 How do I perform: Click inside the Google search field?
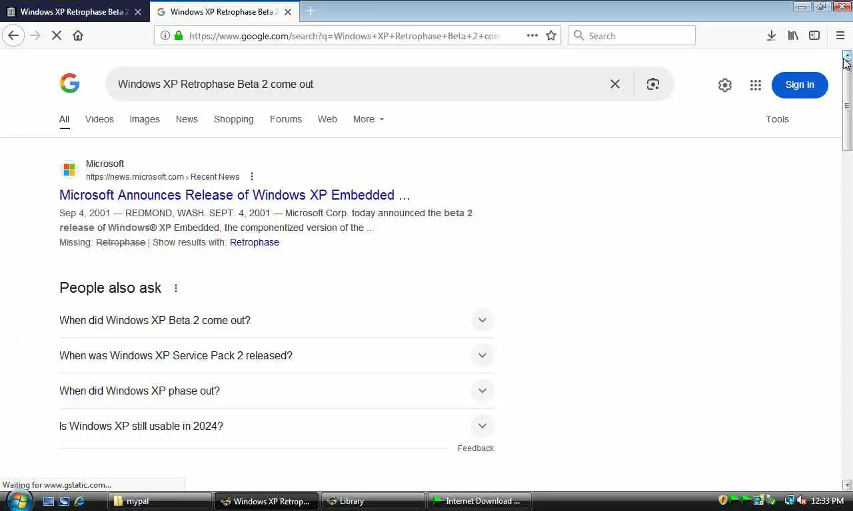360,84
